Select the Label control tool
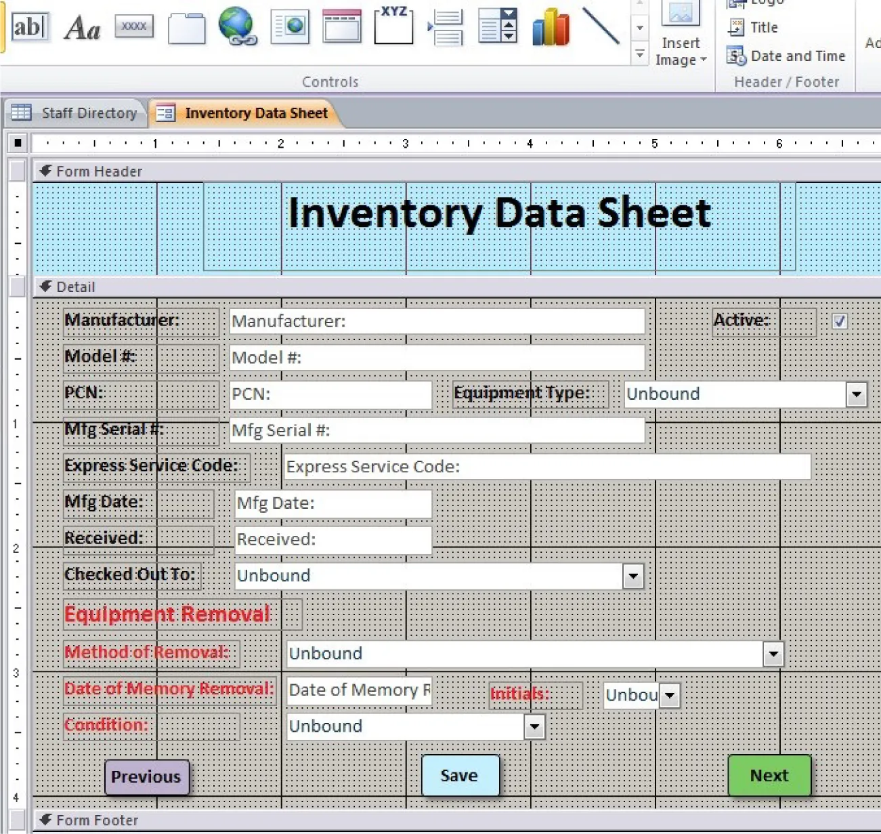 81,26
